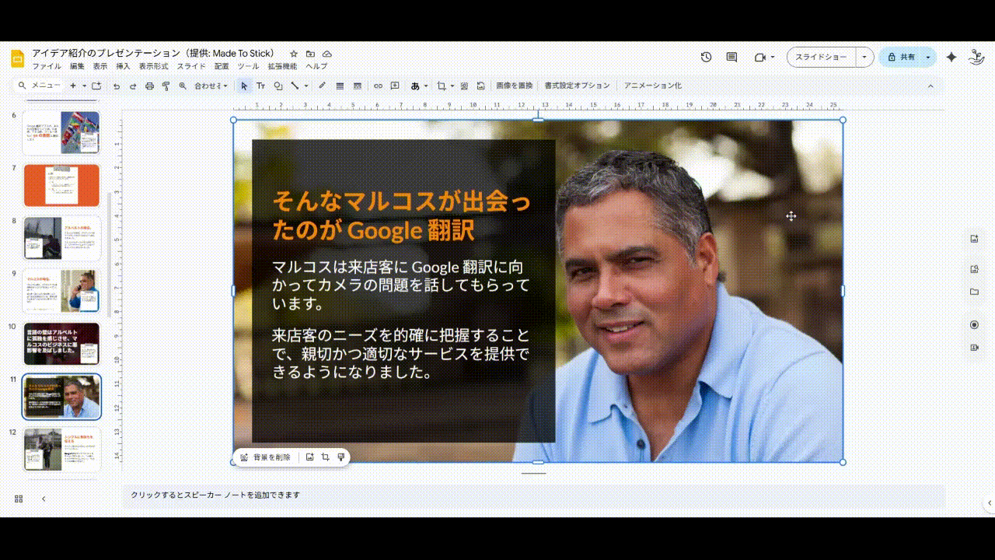This screenshot has width=995, height=560.
Task: Click the move-to-folder icon beside the title
Action: pyautogui.click(x=310, y=54)
